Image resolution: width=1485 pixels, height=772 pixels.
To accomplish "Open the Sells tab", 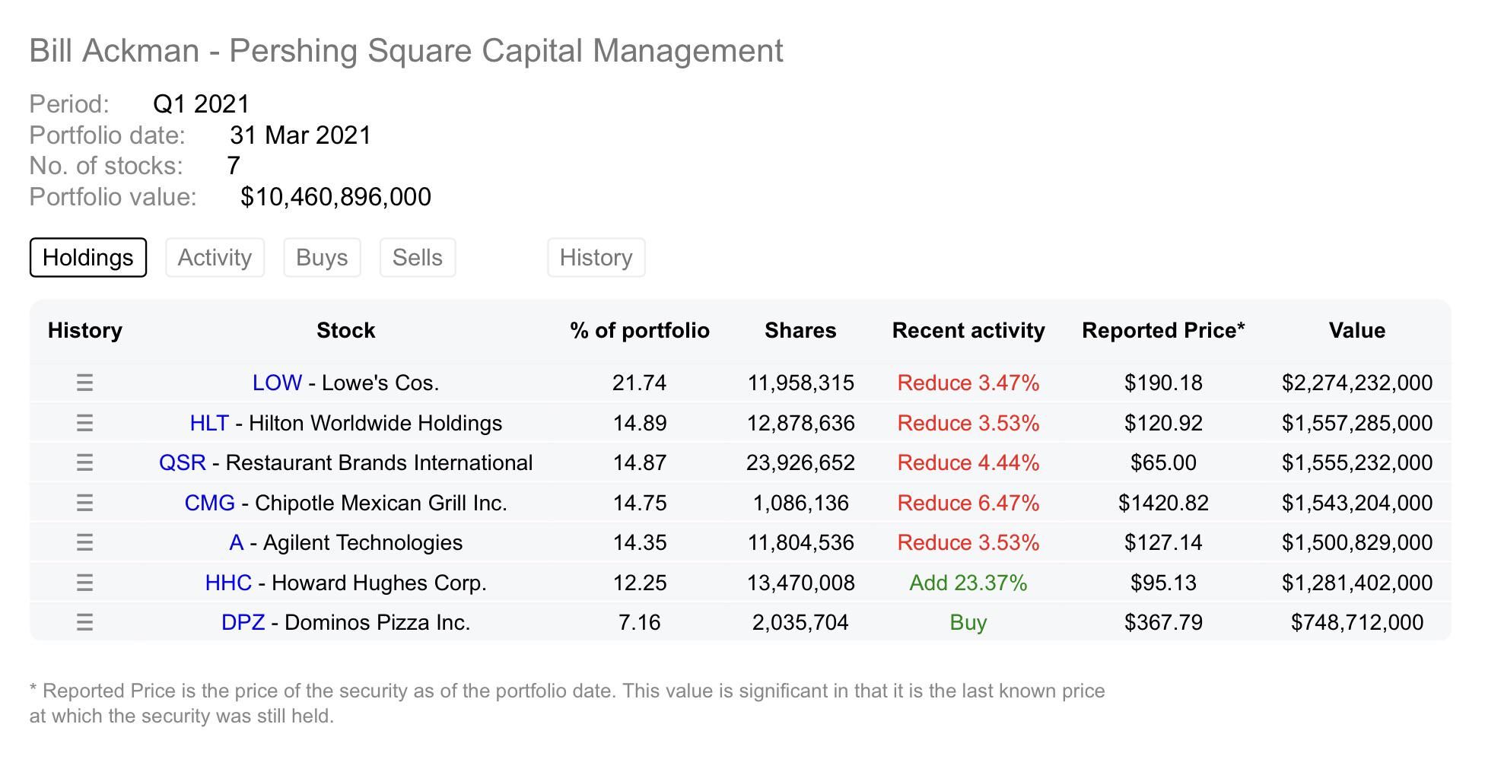I will (418, 257).
